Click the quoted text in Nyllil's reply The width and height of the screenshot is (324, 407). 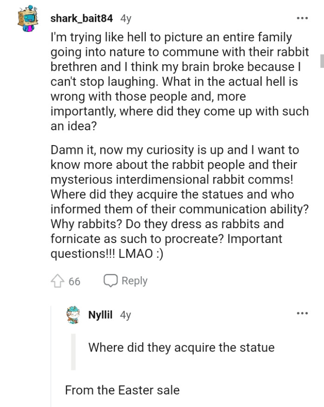coord(181,347)
